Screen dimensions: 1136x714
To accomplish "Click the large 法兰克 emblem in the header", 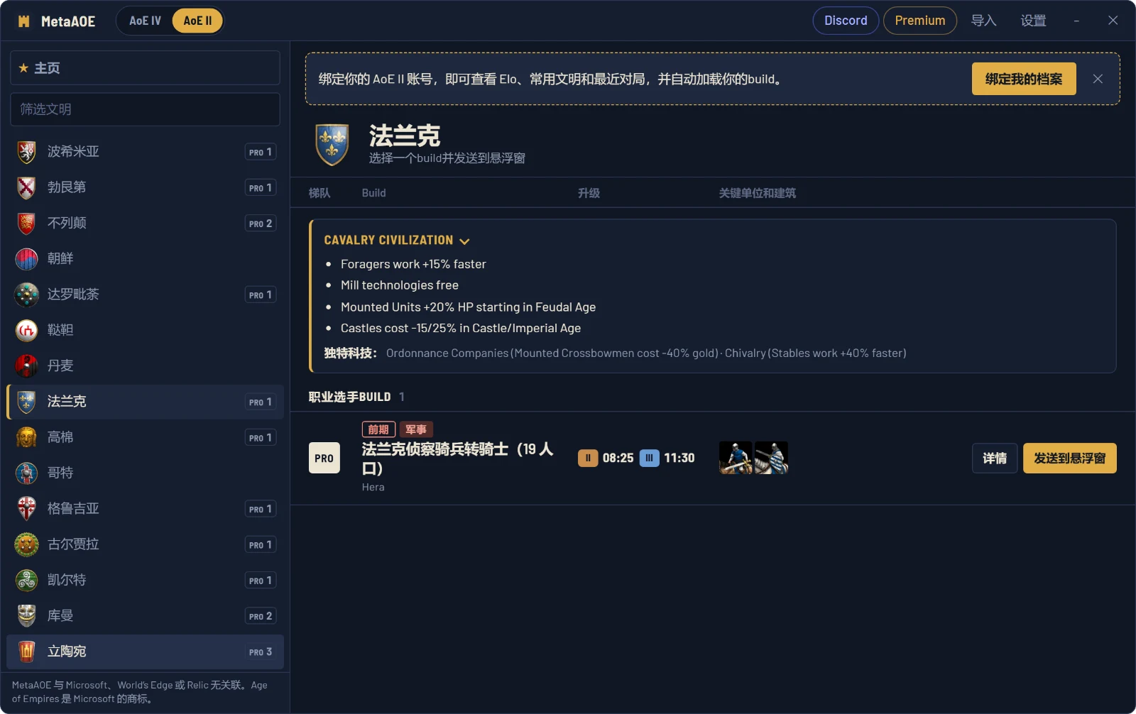I will (332, 145).
